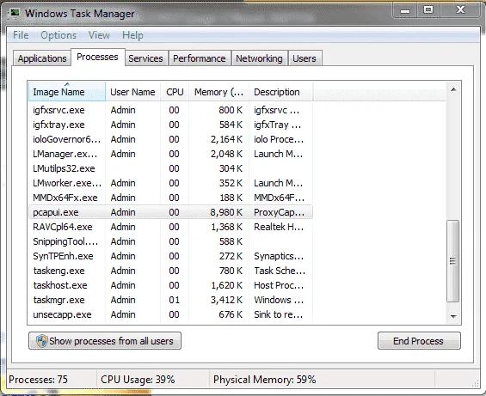
Task: Select the Processes tab
Action: (98, 57)
